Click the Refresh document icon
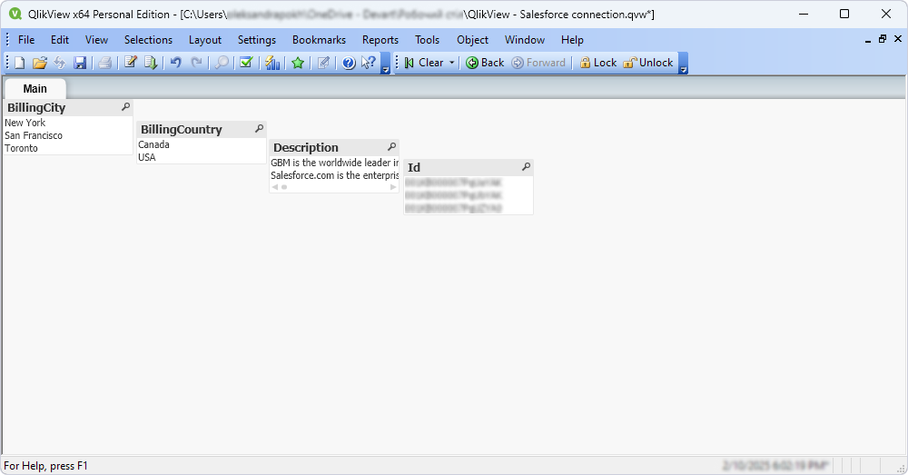The image size is (908, 475). (60, 63)
